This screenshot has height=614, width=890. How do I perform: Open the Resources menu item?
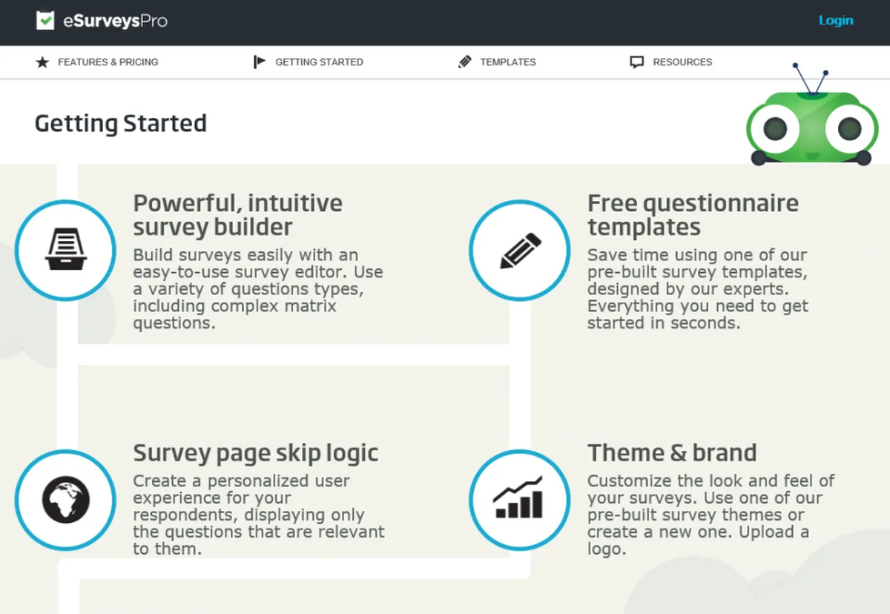pyautogui.click(x=682, y=62)
